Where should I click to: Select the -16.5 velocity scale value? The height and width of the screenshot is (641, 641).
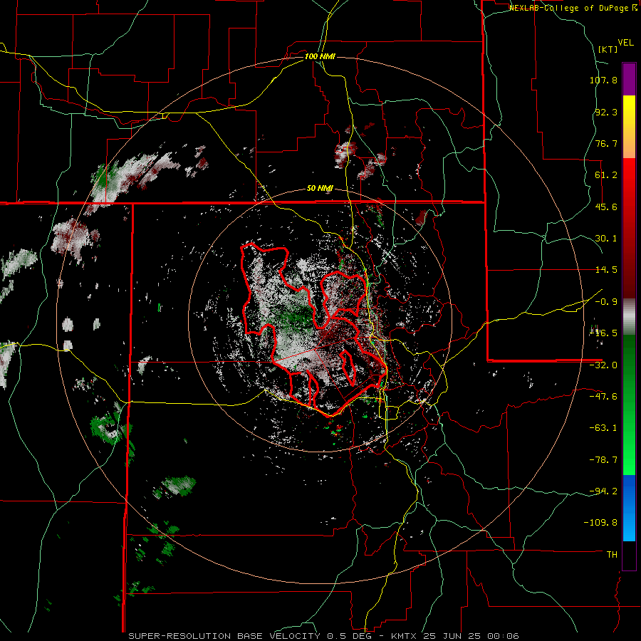(x=603, y=333)
